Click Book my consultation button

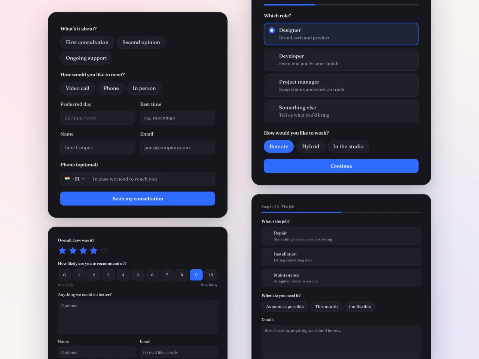[138, 199]
